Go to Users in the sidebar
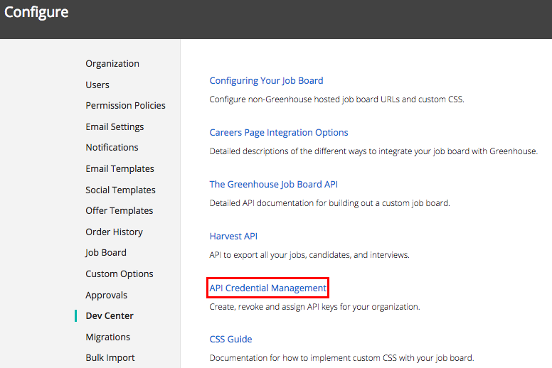 [97, 85]
